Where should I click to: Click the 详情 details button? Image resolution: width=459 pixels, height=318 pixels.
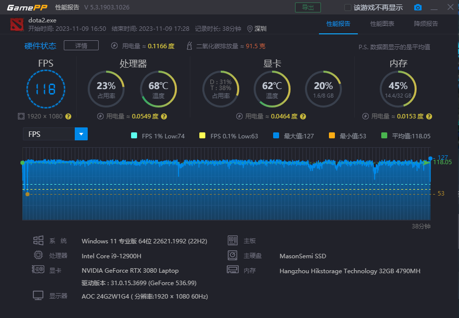coord(81,46)
